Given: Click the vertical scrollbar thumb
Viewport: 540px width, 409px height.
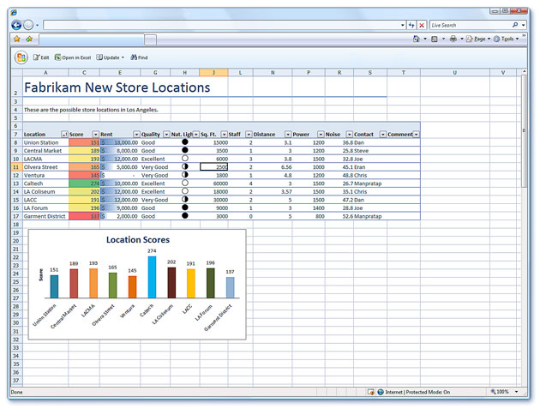Looking at the screenshot, I should (525, 131).
